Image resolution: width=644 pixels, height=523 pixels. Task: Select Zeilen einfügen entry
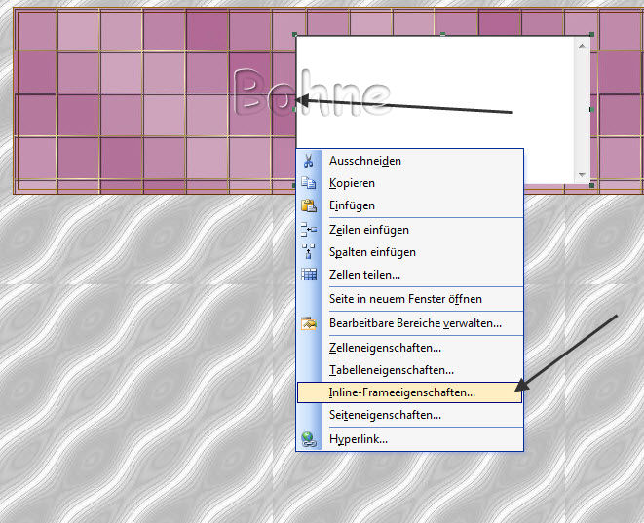pyautogui.click(x=410, y=230)
